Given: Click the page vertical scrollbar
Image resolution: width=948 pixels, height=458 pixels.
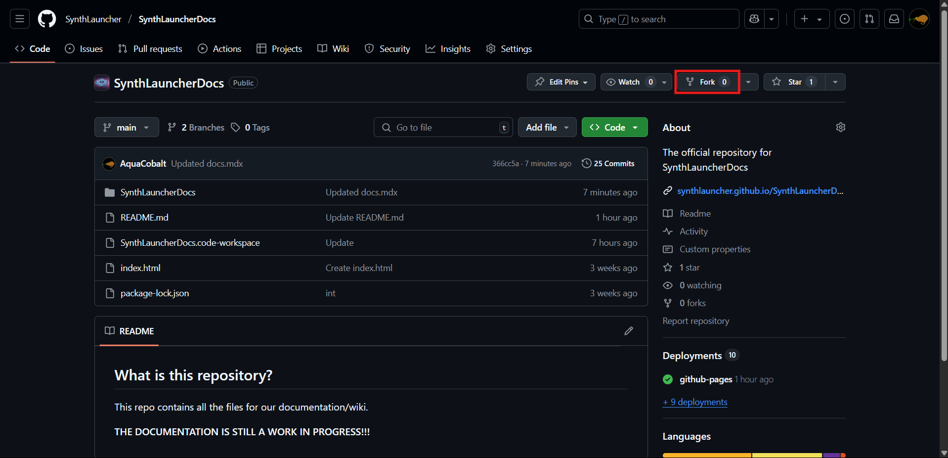Looking at the screenshot, I should (944, 185).
